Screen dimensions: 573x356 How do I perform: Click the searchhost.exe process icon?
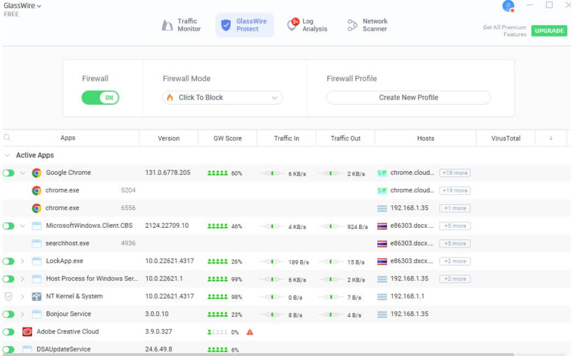click(37, 244)
